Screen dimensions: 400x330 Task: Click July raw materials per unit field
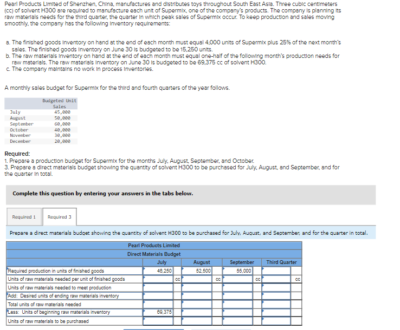point(158,279)
